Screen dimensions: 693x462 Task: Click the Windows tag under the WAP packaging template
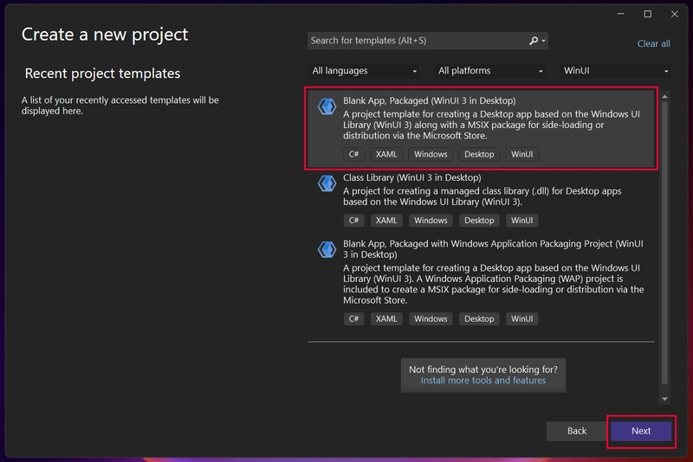[431, 319]
